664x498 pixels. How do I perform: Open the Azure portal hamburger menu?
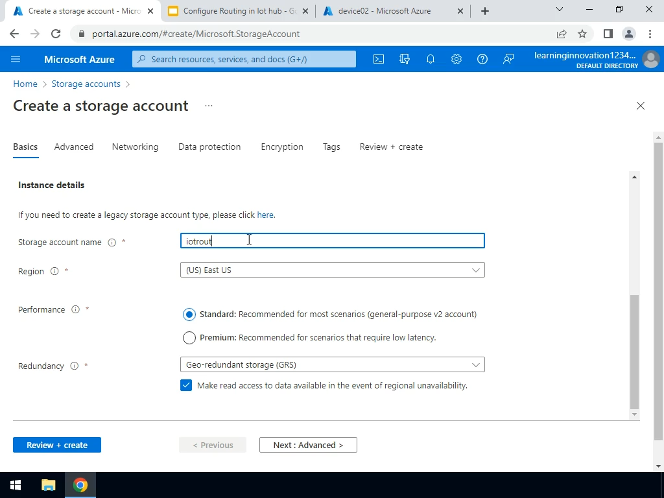coord(16,59)
